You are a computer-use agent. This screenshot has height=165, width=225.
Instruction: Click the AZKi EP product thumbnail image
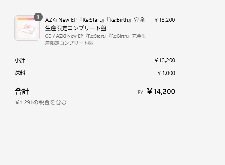coord(27,28)
